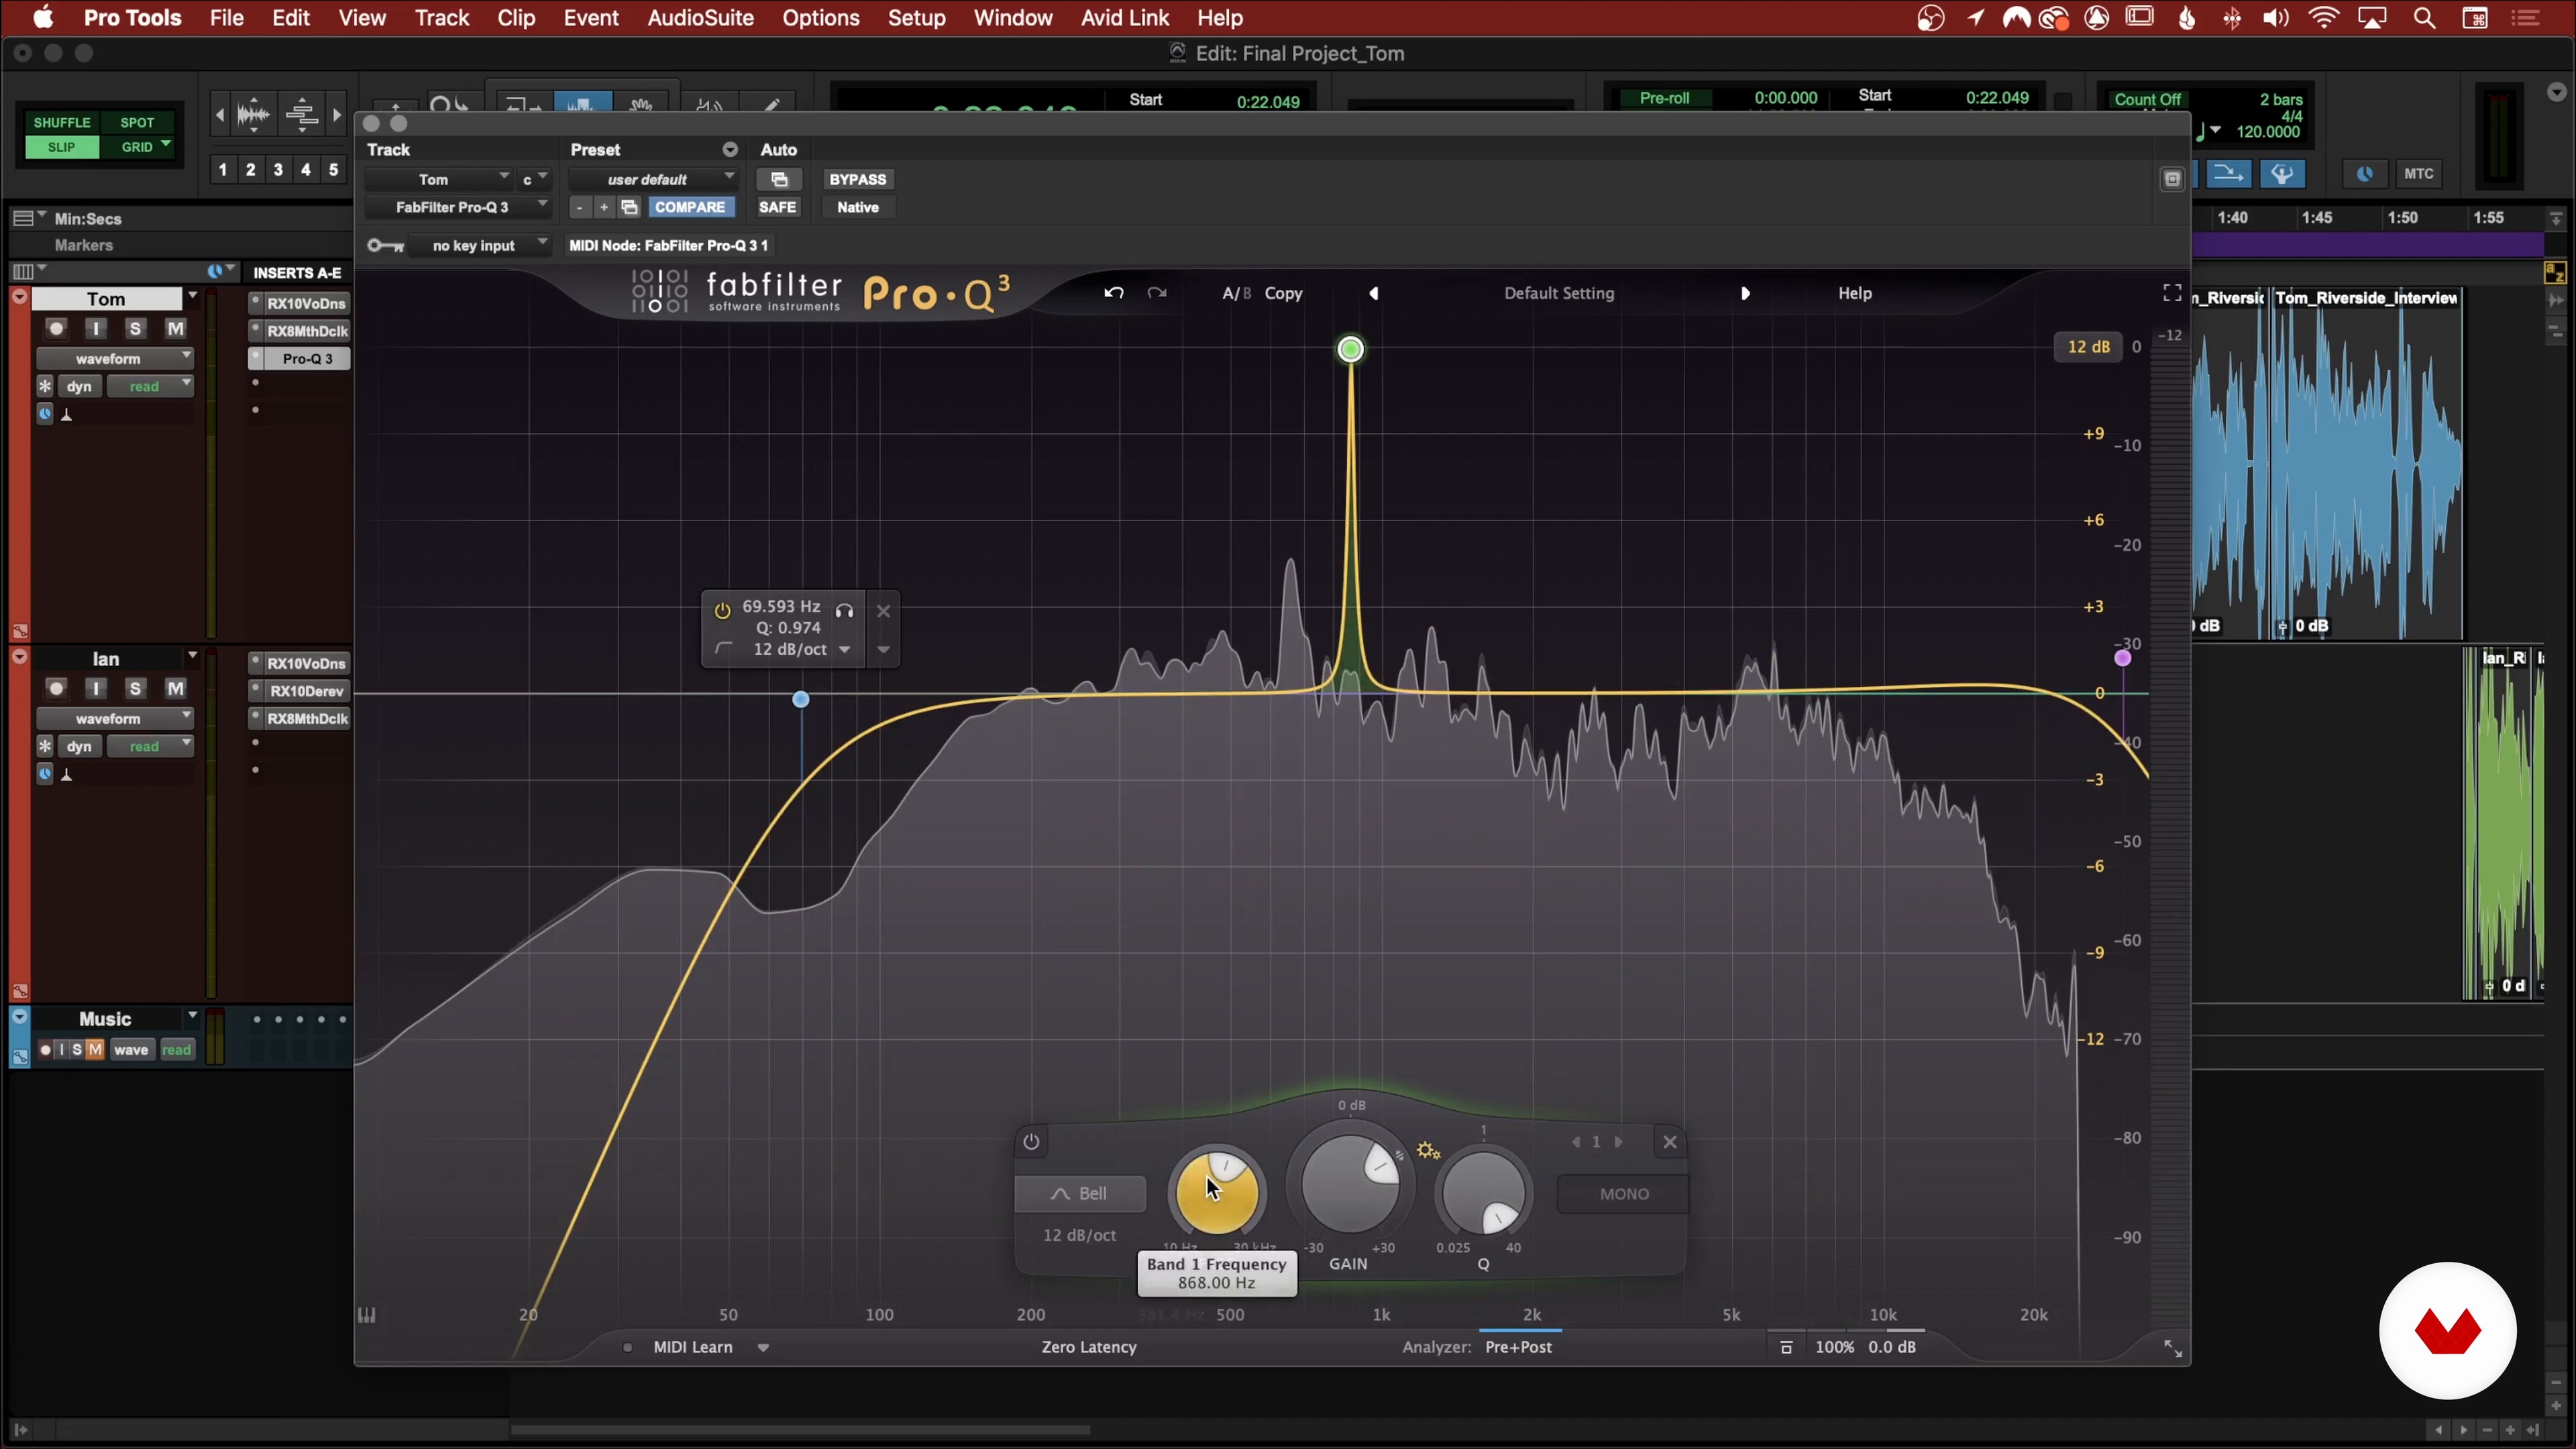Toggle power on the 69.593 Hz band popup
The image size is (2576, 1449).
721,609
